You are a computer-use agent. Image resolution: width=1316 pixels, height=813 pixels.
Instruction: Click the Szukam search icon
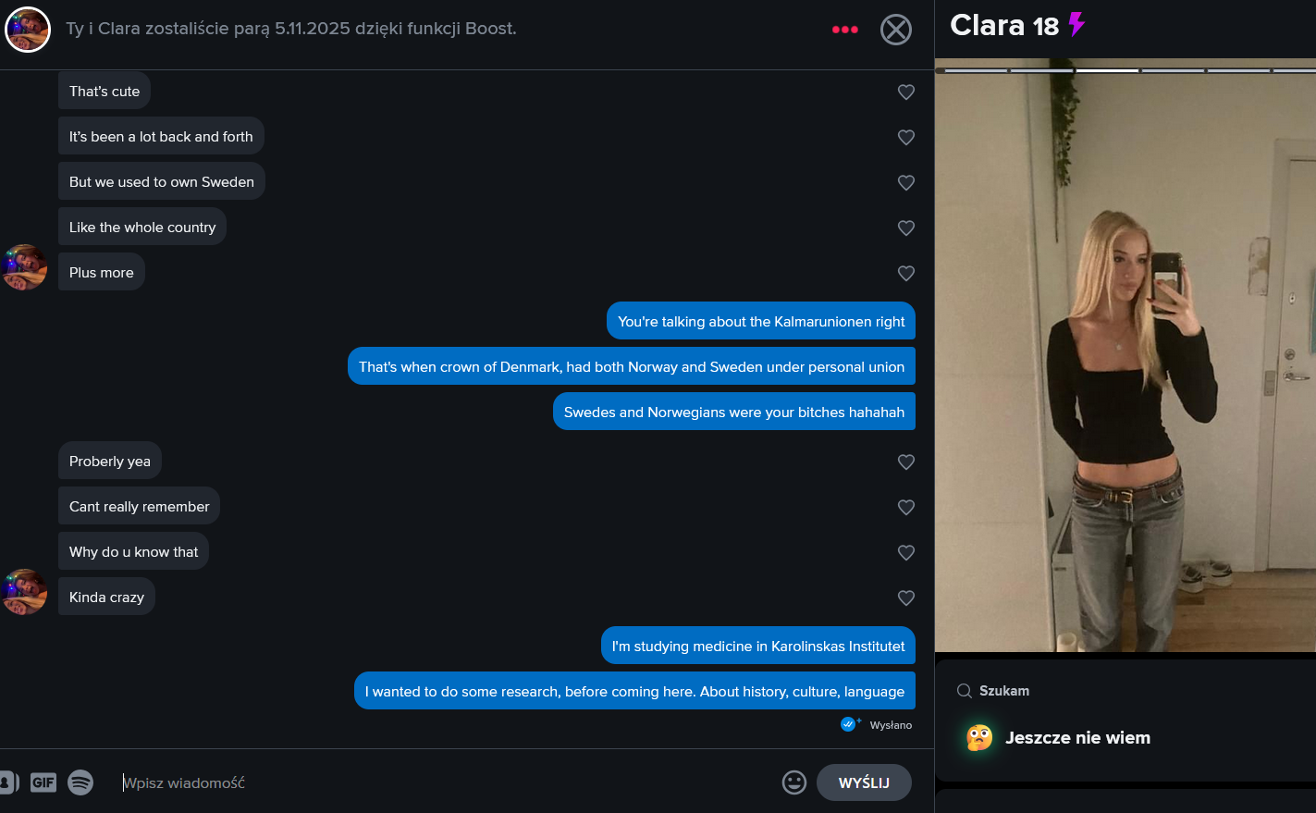[964, 691]
